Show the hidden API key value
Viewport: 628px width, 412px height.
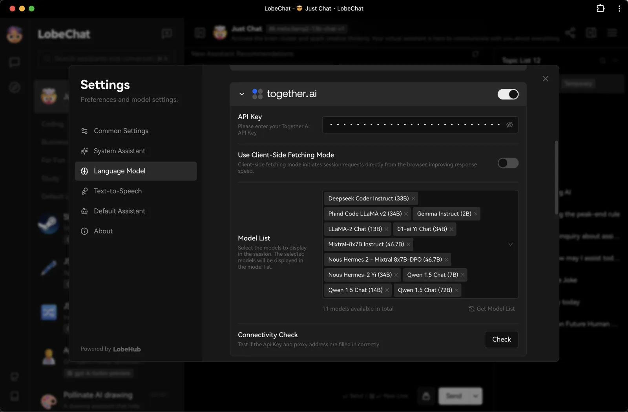click(509, 125)
